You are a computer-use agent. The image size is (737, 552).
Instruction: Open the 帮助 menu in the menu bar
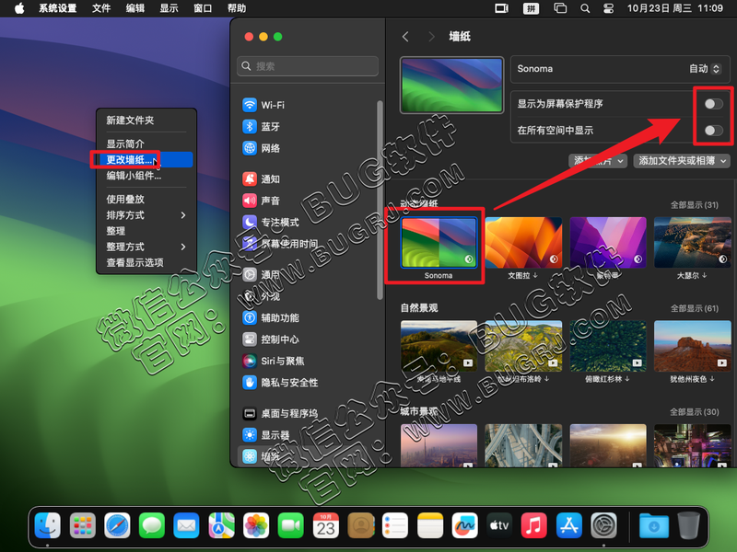237,8
